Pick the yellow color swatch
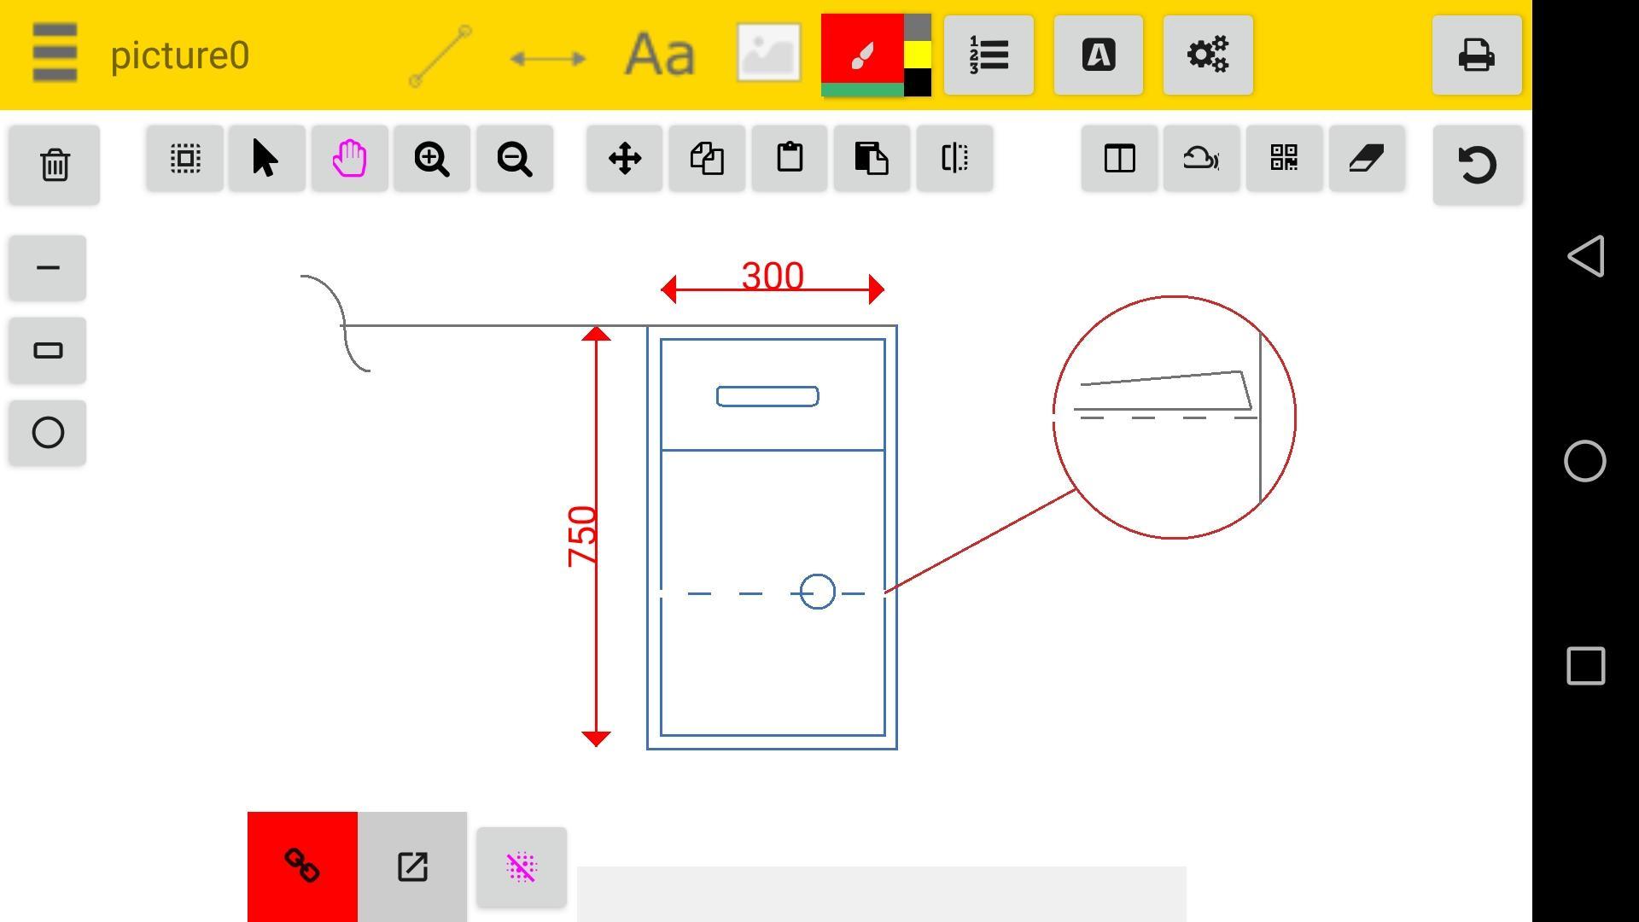 click(918, 55)
